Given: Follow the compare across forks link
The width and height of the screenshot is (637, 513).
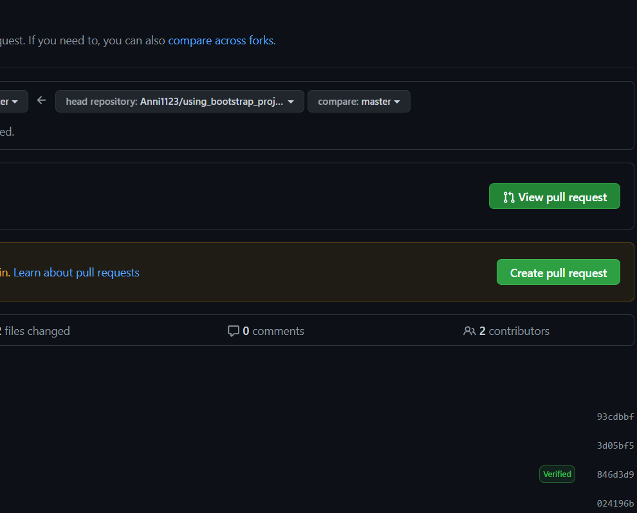Looking at the screenshot, I should tap(221, 40).
